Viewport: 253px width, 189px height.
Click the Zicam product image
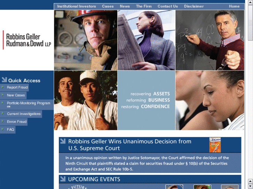pyautogui.click(x=215, y=145)
